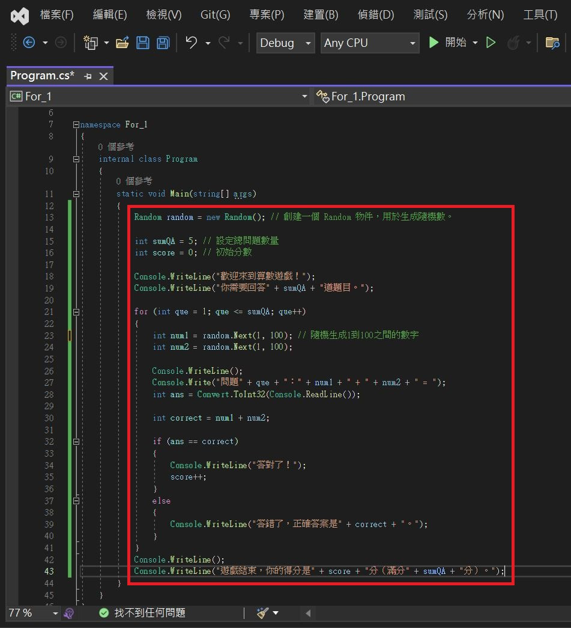Expand the new project dropdown arrow

tap(106, 43)
